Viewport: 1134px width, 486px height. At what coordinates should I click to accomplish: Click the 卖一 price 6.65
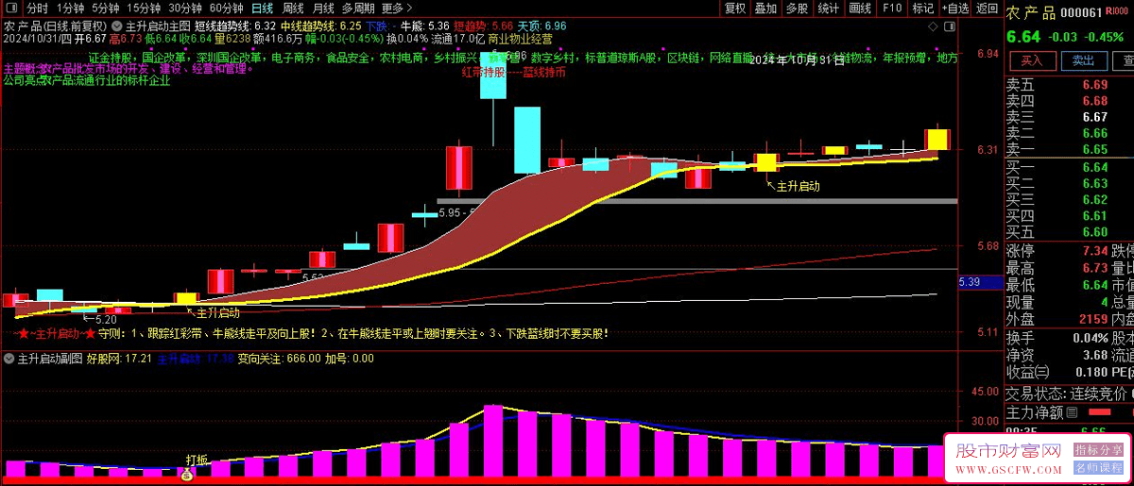point(1094,149)
